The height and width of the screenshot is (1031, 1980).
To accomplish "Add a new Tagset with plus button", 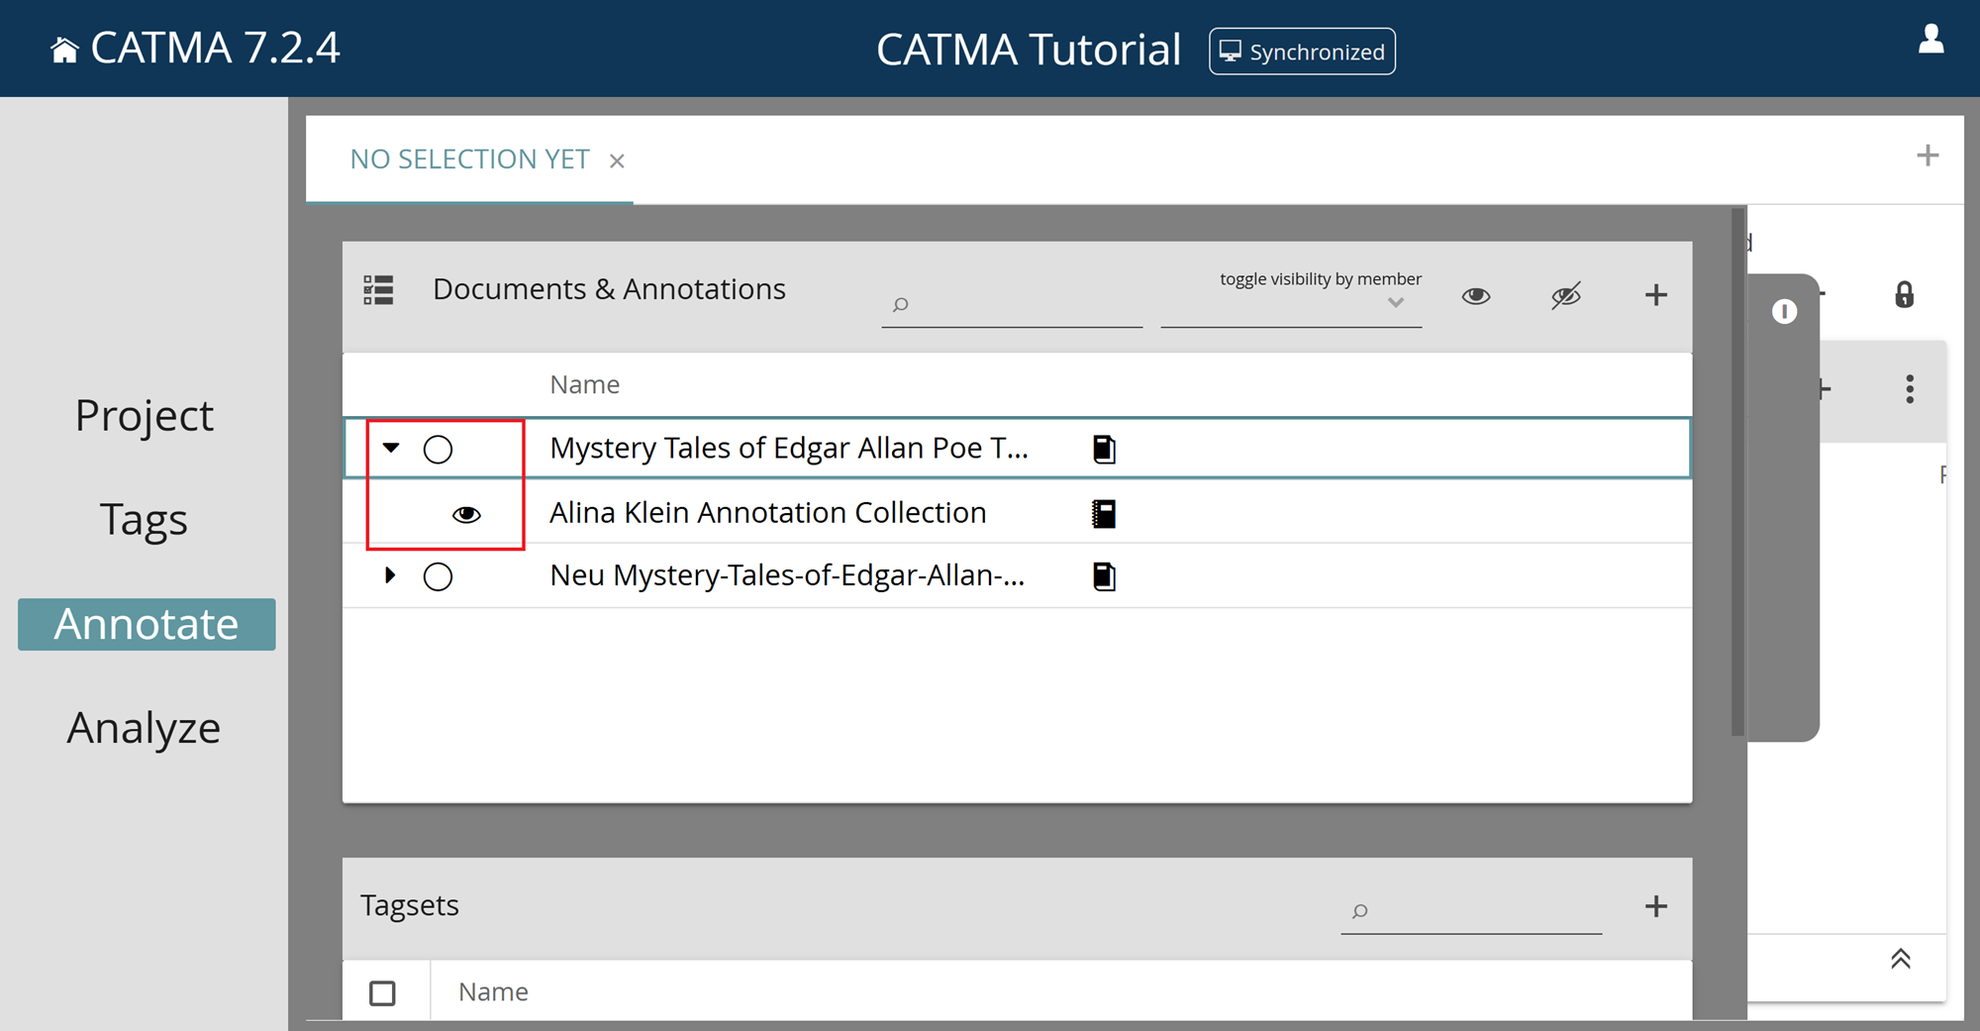I will tap(1655, 905).
